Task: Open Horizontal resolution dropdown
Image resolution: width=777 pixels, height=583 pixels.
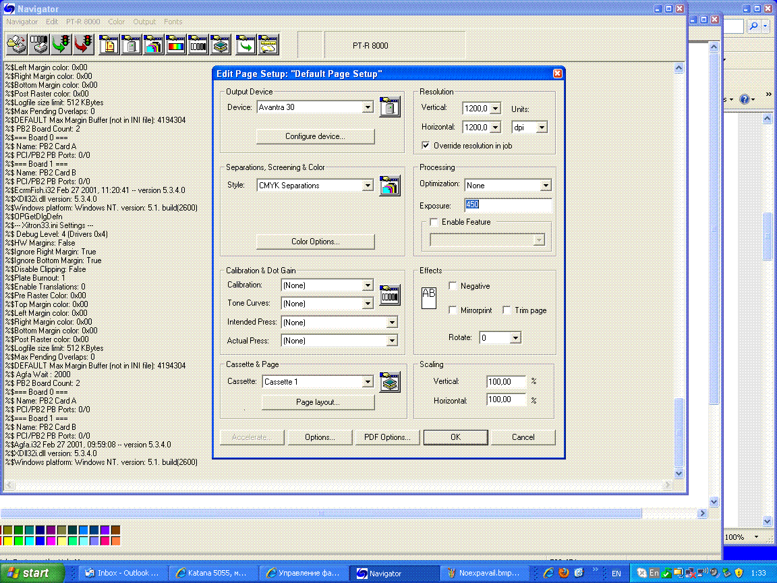Action: [x=495, y=128]
